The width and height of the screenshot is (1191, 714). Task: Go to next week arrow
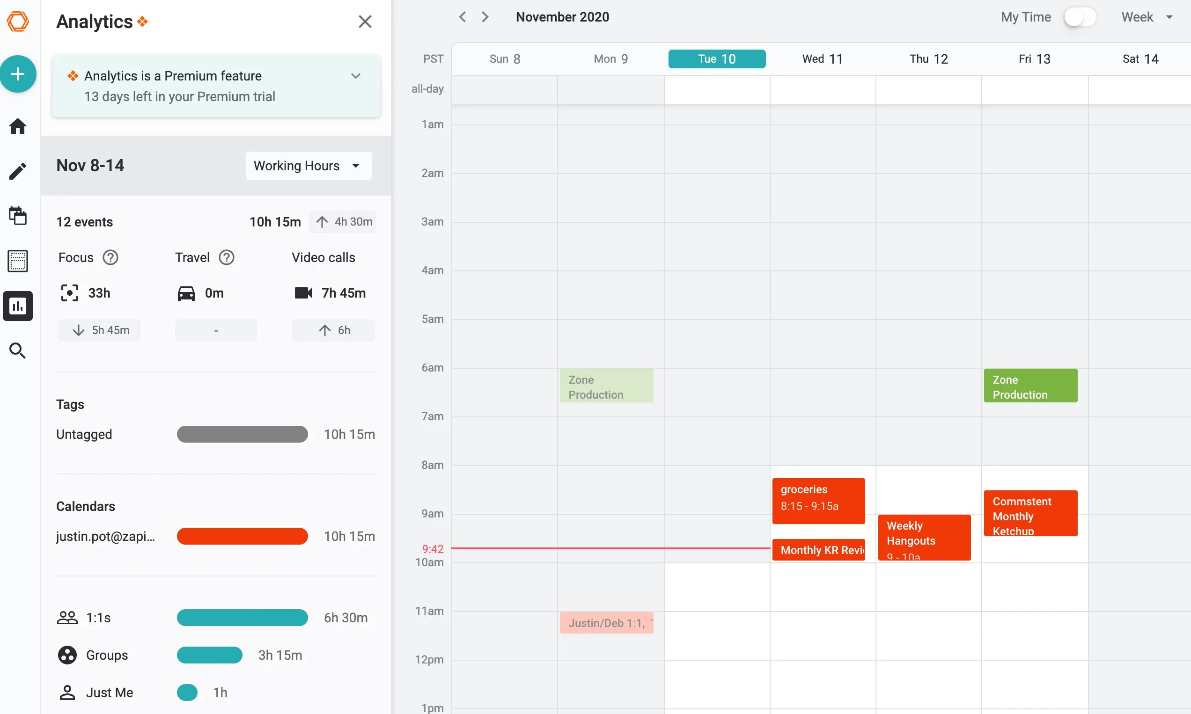click(x=485, y=17)
